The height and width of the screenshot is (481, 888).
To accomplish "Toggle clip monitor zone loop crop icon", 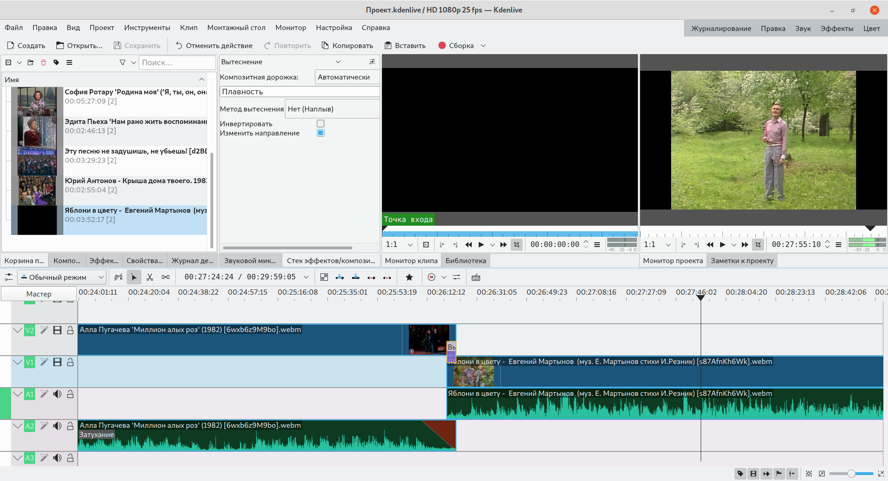I will pos(517,245).
